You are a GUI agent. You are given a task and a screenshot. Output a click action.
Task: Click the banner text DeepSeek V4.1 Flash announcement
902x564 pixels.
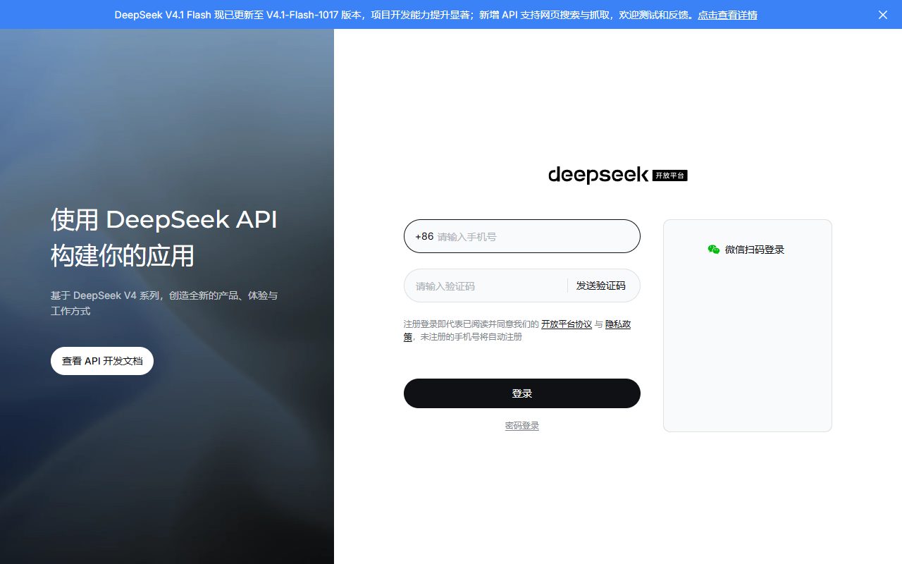405,15
